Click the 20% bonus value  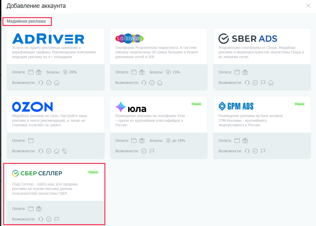click(x=73, y=72)
